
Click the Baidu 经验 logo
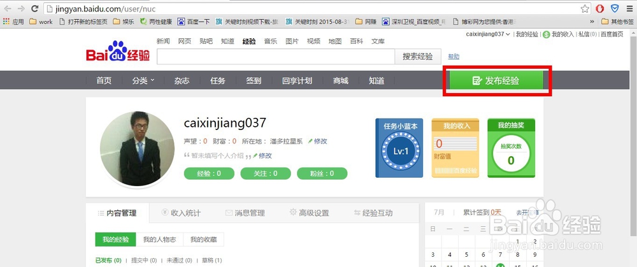point(117,51)
